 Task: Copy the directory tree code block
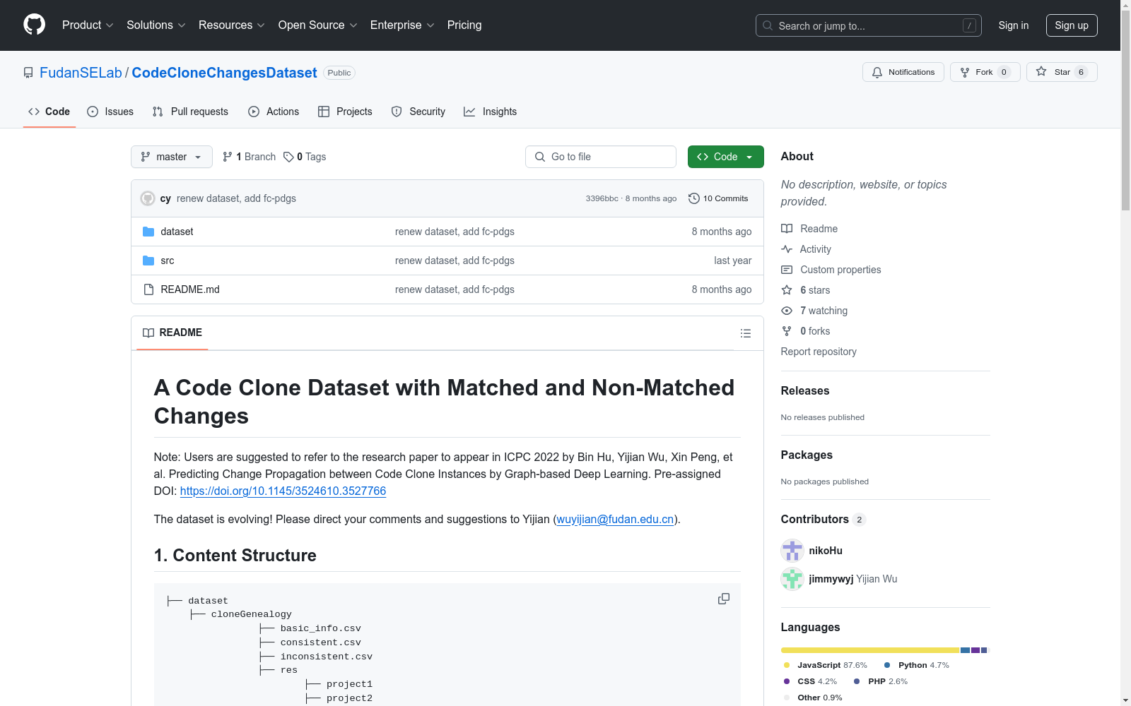[724, 599]
